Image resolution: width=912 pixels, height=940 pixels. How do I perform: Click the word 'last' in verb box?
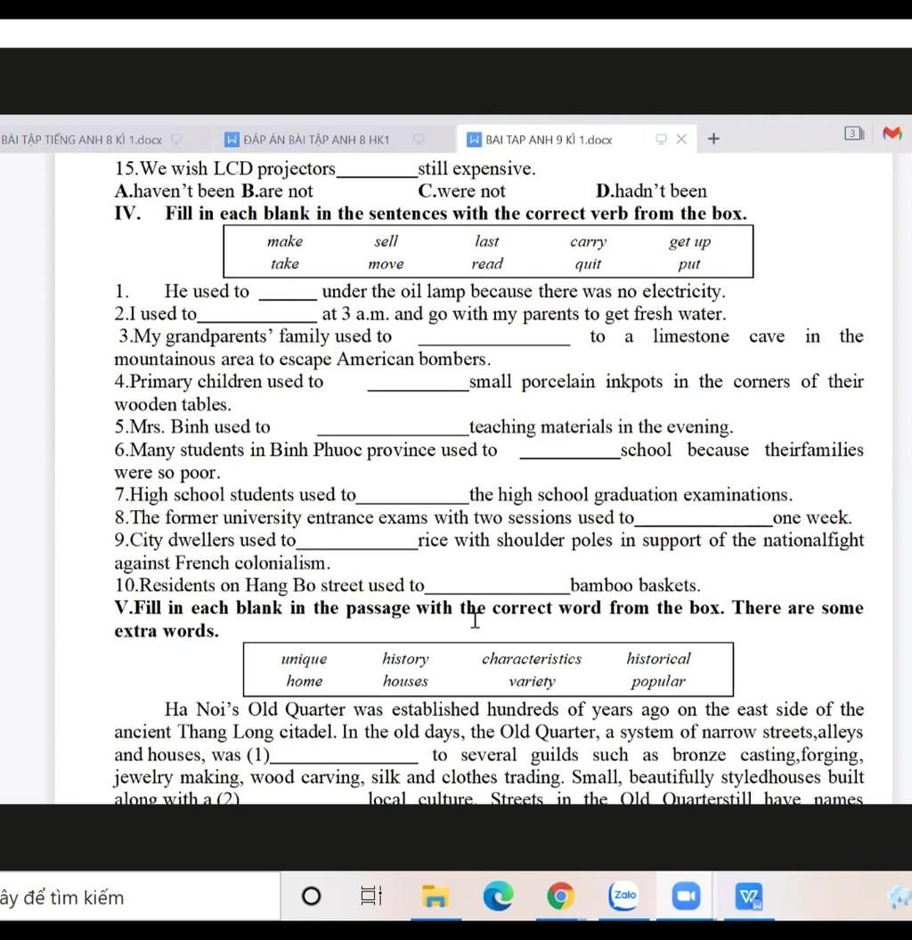coord(486,241)
